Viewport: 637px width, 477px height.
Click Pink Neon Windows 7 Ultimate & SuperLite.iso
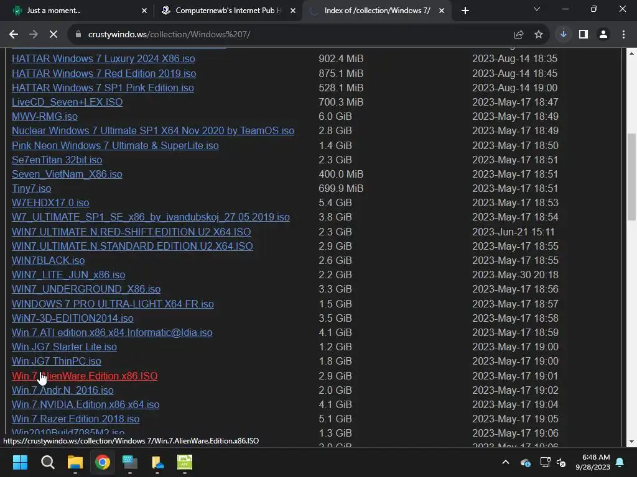click(x=115, y=145)
